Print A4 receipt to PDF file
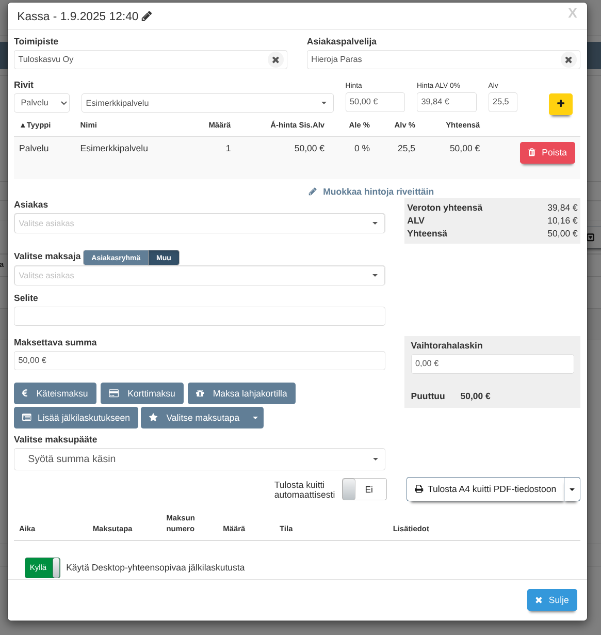The height and width of the screenshot is (635, 601). pyautogui.click(x=485, y=489)
